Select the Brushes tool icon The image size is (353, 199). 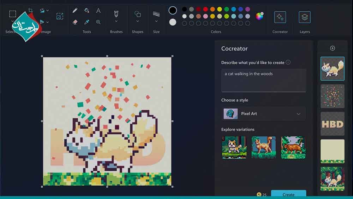click(116, 14)
